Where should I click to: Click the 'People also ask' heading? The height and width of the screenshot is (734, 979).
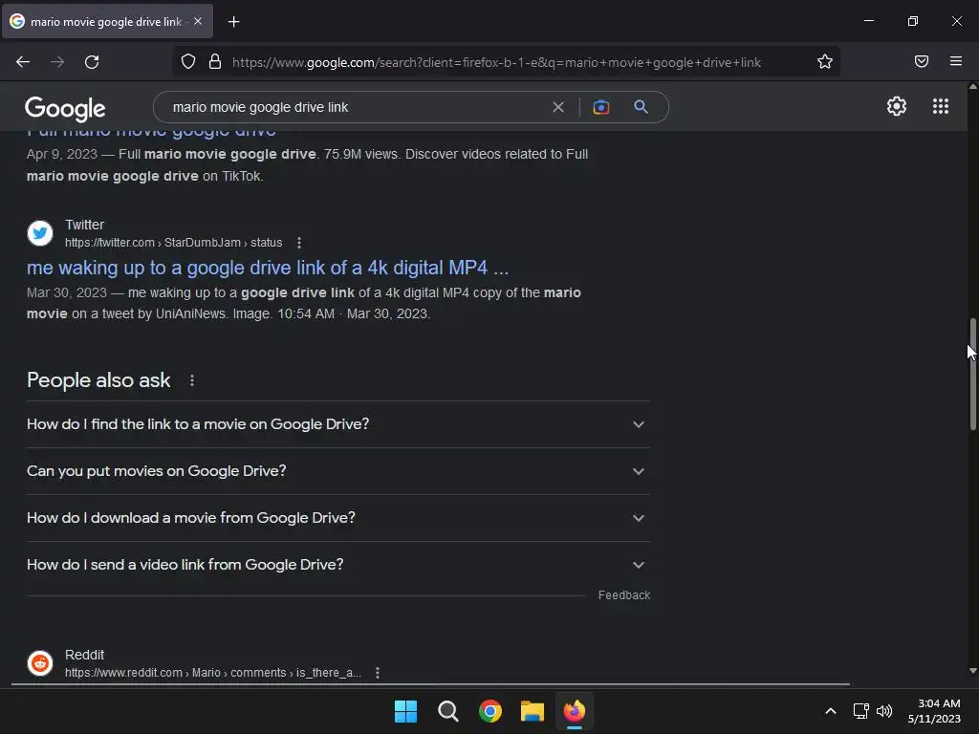point(98,380)
